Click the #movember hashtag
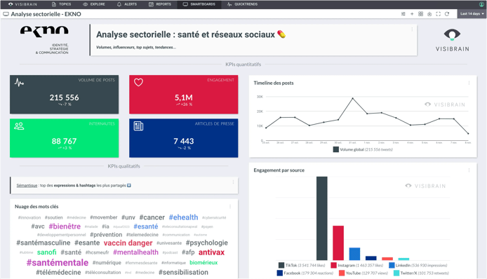Screen dimensions: 487x279 104,217
